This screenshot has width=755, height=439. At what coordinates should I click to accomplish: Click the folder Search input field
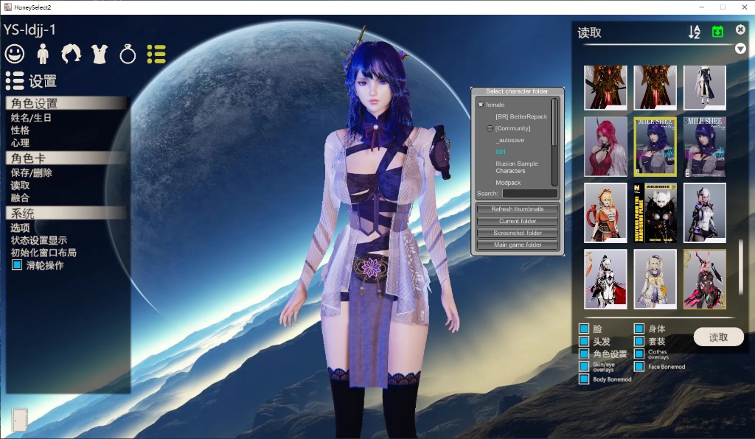pos(529,193)
